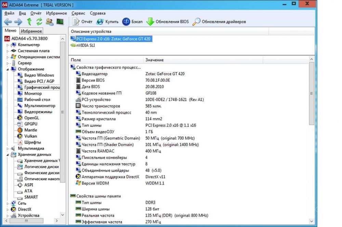Click the GPGPU icon in tree
Viewport: 342px width, 227px height.
click(20, 124)
